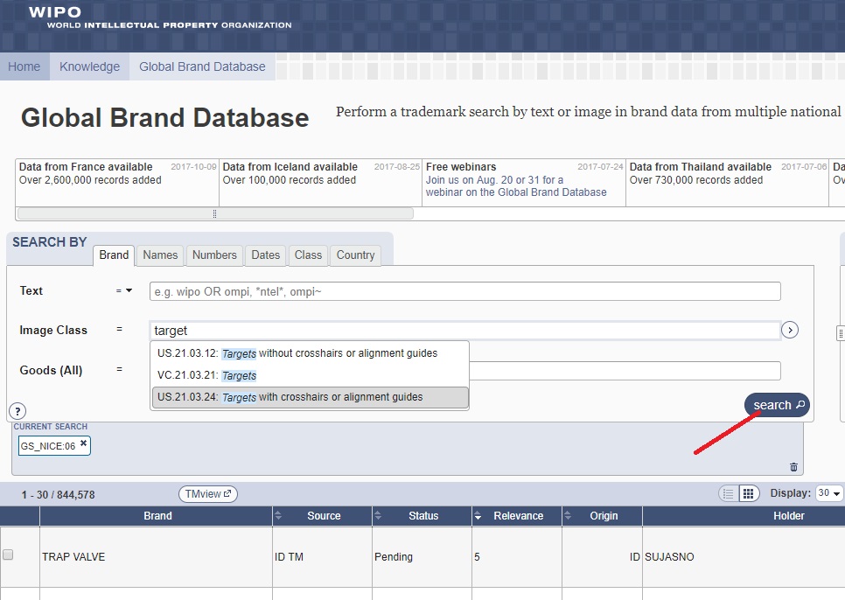Check the TRAP VALVE row checkbox
The height and width of the screenshot is (600, 845).
pyautogui.click(x=9, y=555)
